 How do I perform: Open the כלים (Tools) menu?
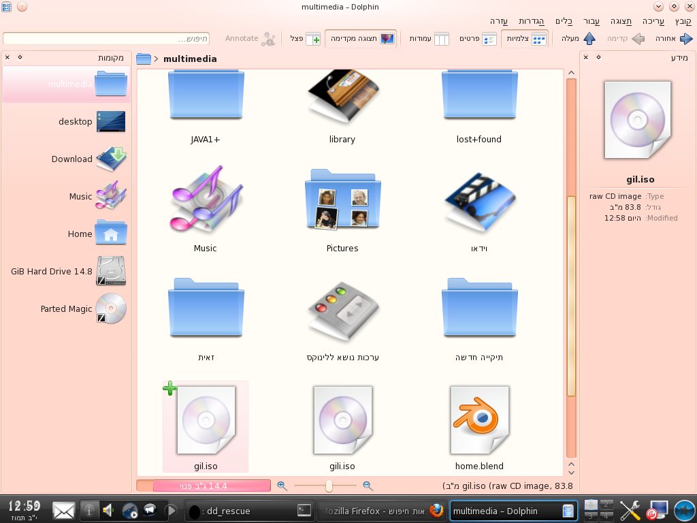[x=564, y=21]
